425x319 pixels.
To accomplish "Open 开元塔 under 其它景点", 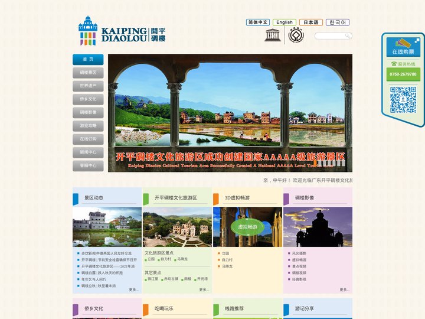I will pyautogui.click(x=202, y=279).
